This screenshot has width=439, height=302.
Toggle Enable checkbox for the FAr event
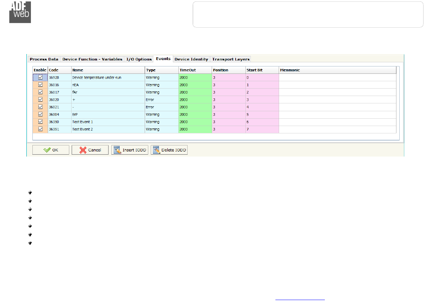pyautogui.click(x=40, y=92)
